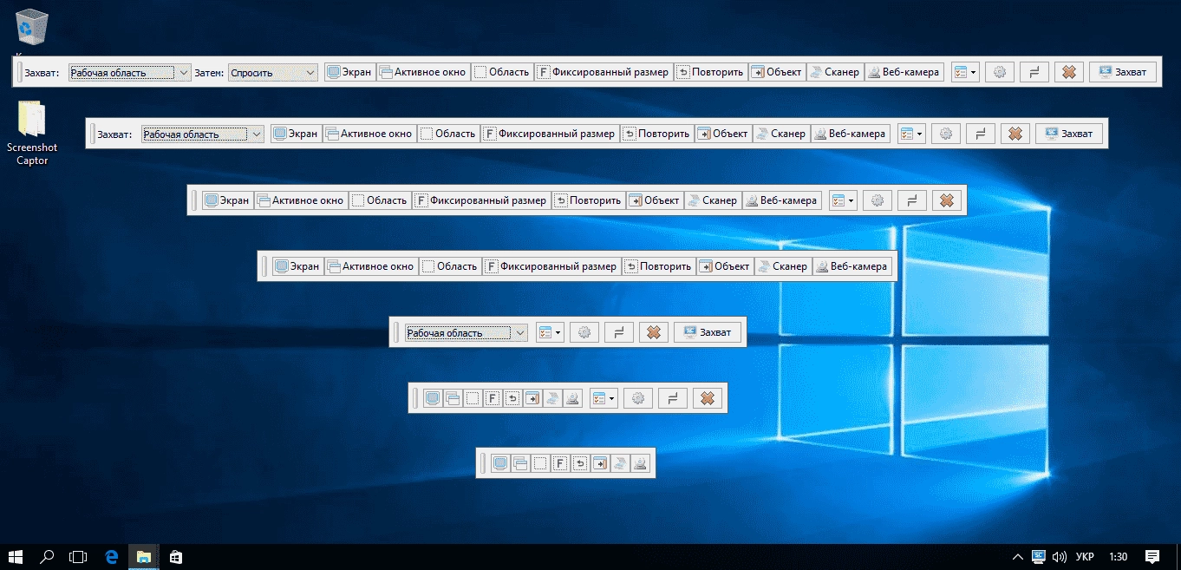Open Захват combo box in toolbar containing Затем
The height and width of the screenshot is (570, 1181).
(x=129, y=73)
